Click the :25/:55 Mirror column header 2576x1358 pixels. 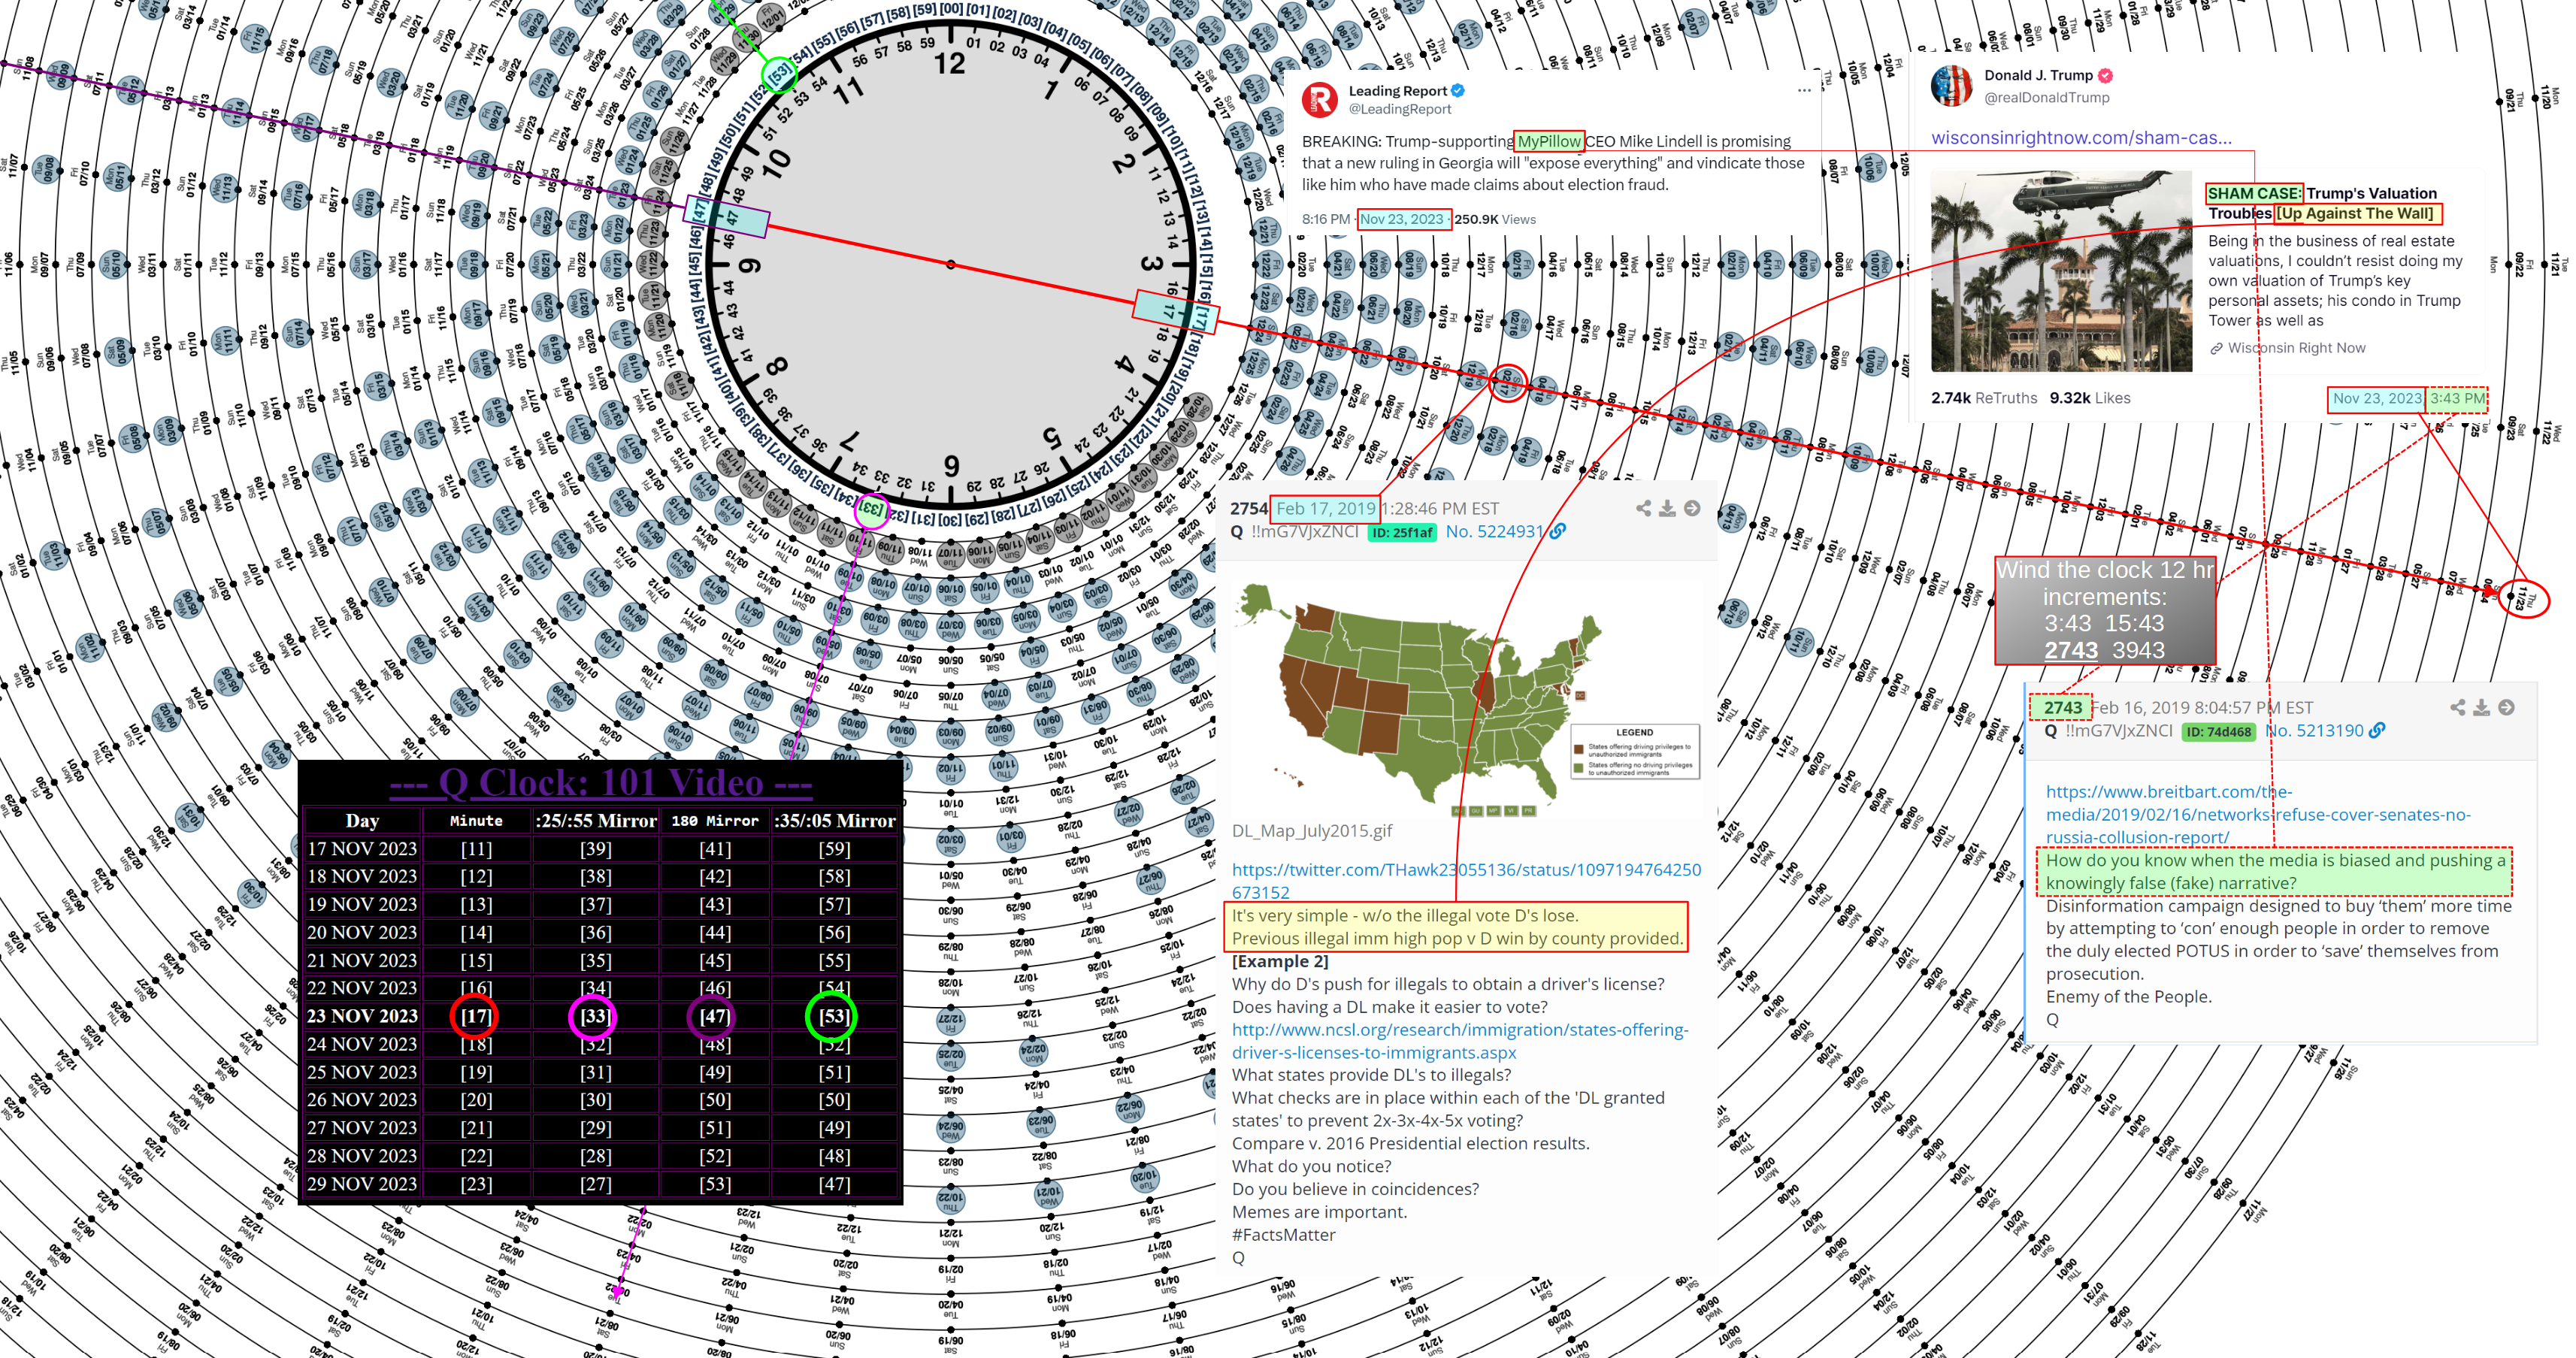[596, 821]
